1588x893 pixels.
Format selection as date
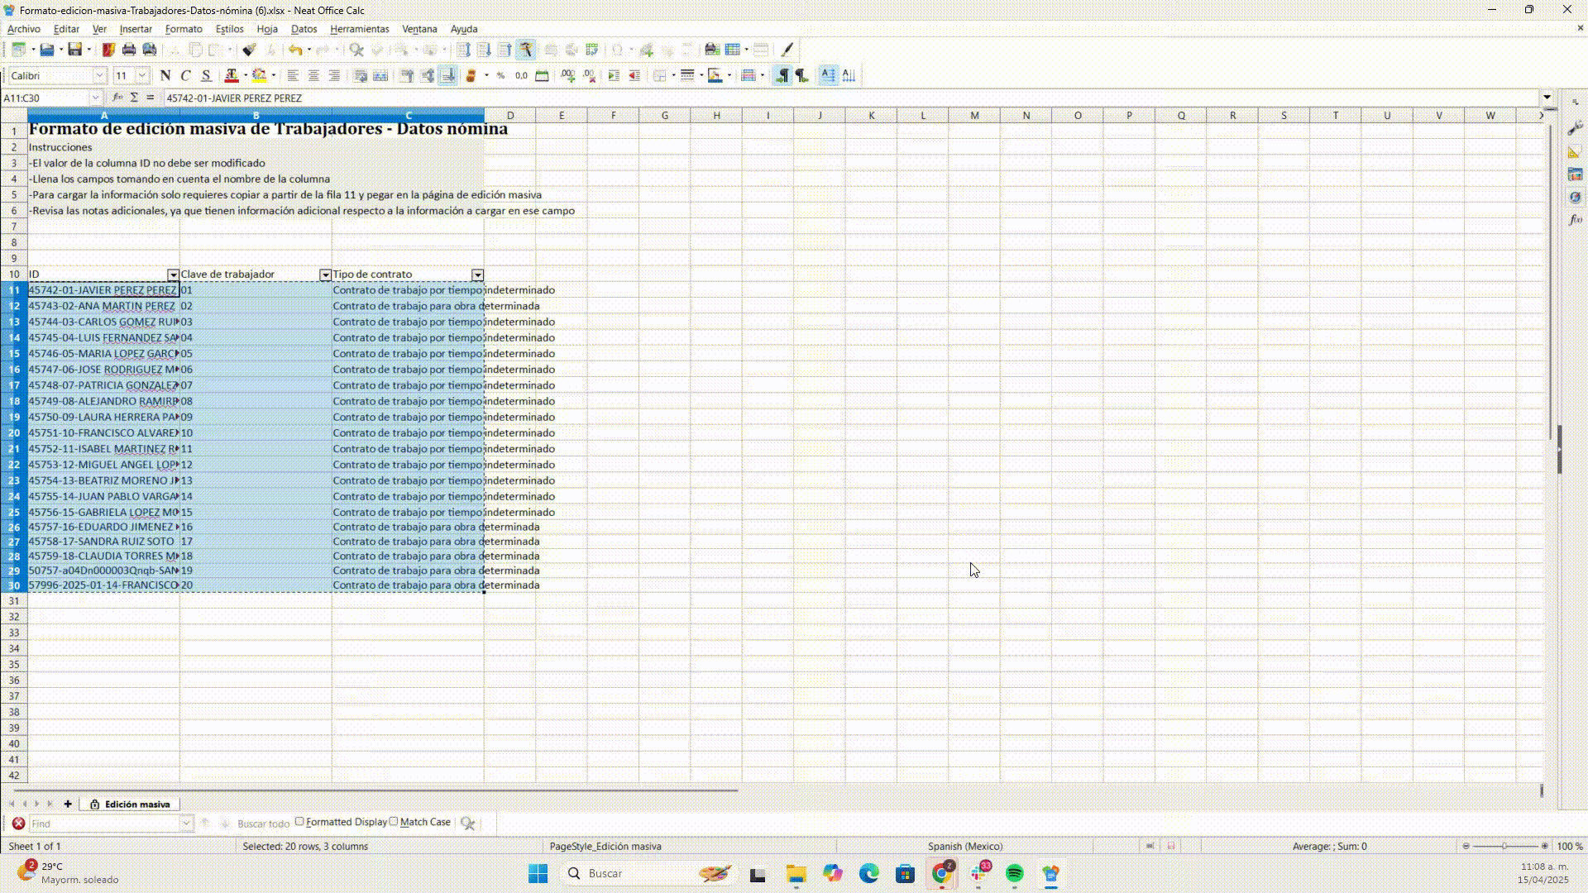[x=542, y=75]
